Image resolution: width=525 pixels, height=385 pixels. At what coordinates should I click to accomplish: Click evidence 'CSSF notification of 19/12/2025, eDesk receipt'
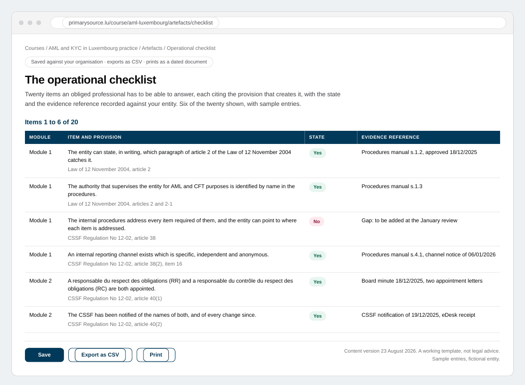418,315
